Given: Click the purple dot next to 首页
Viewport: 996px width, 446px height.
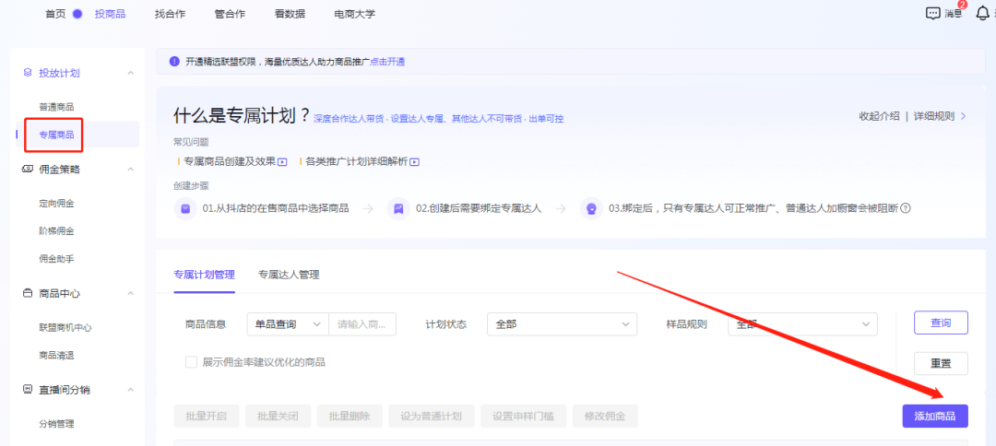Looking at the screenshot, I should tap(77, 14).
